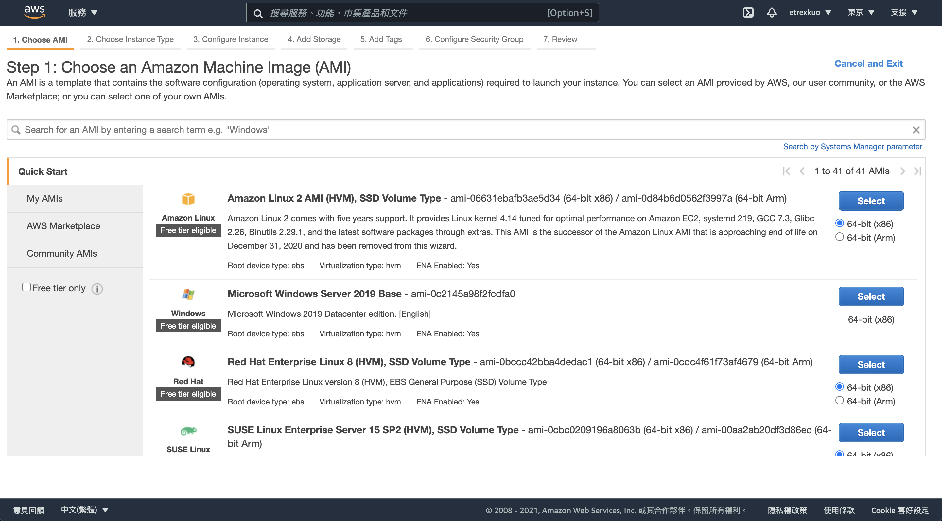Select 64-bit (Arm) for Red Hat Enterprise Linux
942x521 pixels.
(x=839, y=401)
